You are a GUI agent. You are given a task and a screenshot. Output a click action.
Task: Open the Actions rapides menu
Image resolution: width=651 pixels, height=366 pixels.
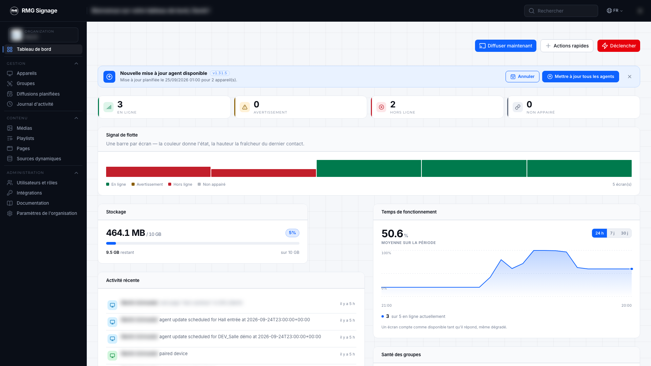click(x=567, y=46)
